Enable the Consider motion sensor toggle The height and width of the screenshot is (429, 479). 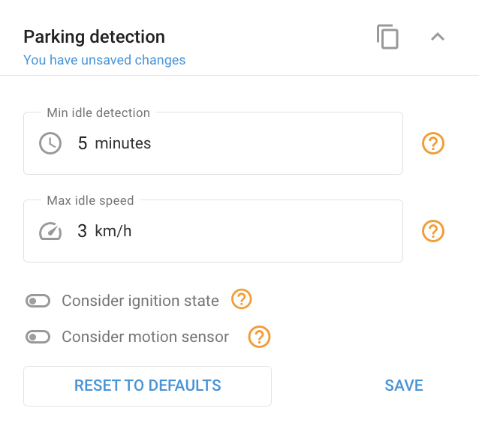pos(38,337)
